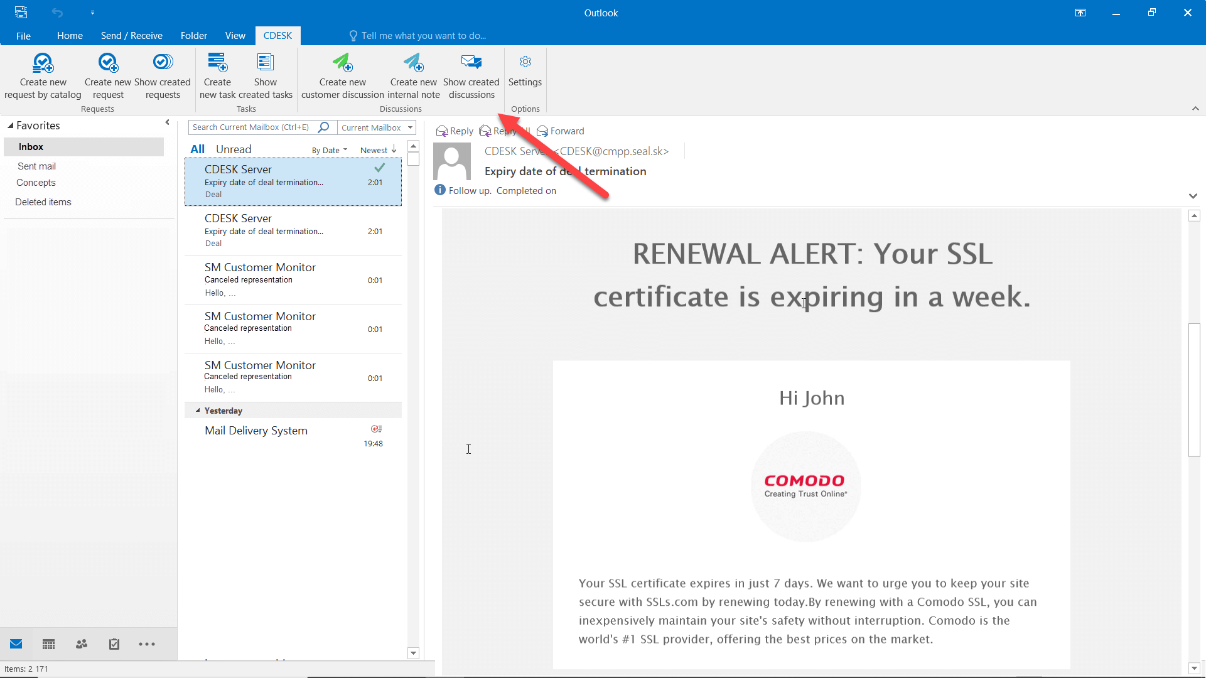1206x678 pixels.
Task: Open Show created tasks
Action: click(266, 77)
